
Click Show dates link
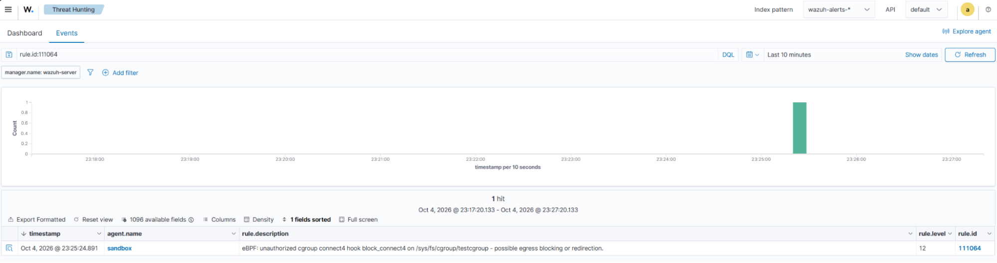pos(921,55)
